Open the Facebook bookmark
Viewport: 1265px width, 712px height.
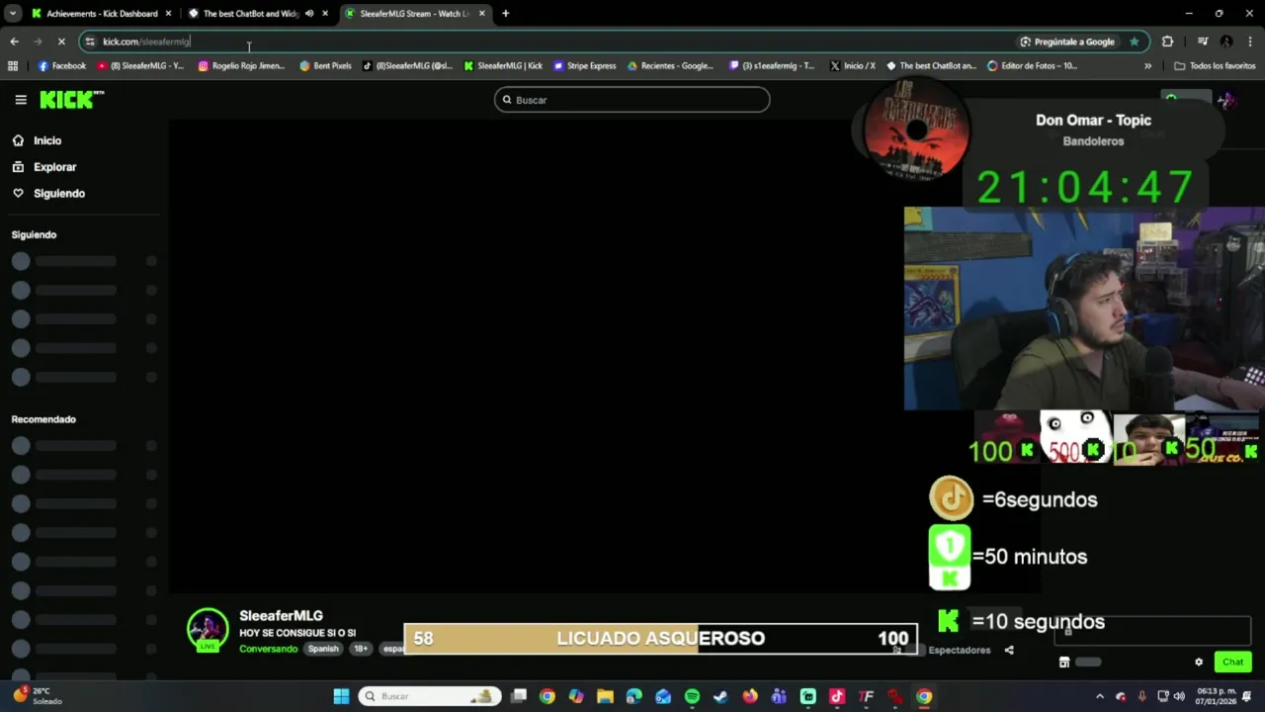coord(62,66)
